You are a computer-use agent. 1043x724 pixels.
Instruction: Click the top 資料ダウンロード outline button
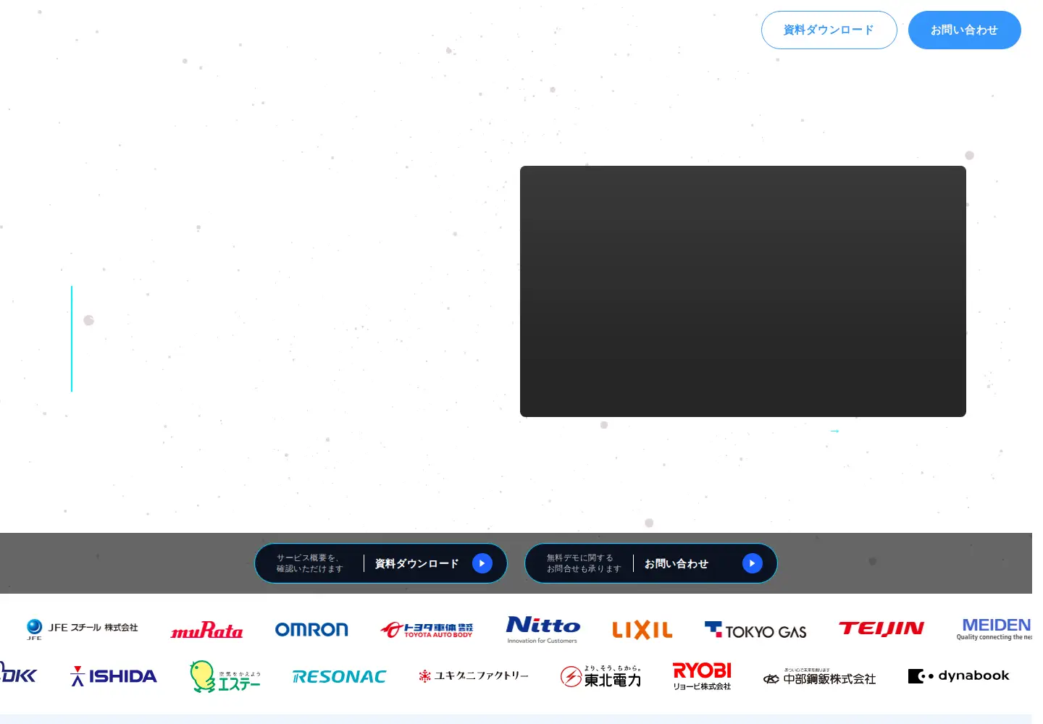pos(829,30)
